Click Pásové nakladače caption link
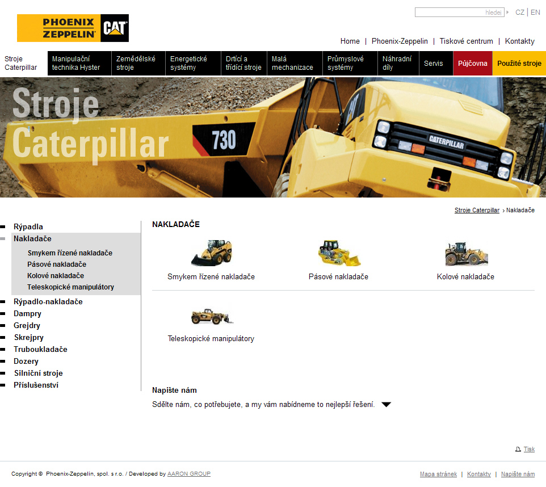The image size is (546, 487). (x=338, y=276)
